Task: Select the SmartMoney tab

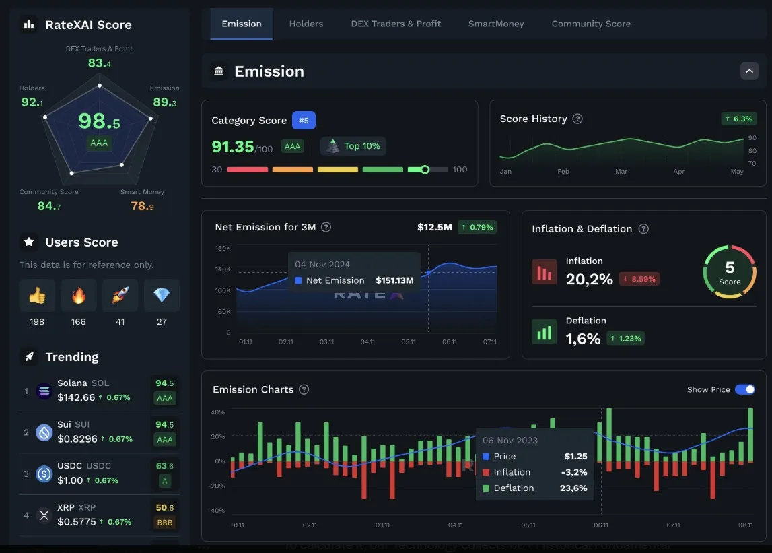Action: (x=496, y=24)
